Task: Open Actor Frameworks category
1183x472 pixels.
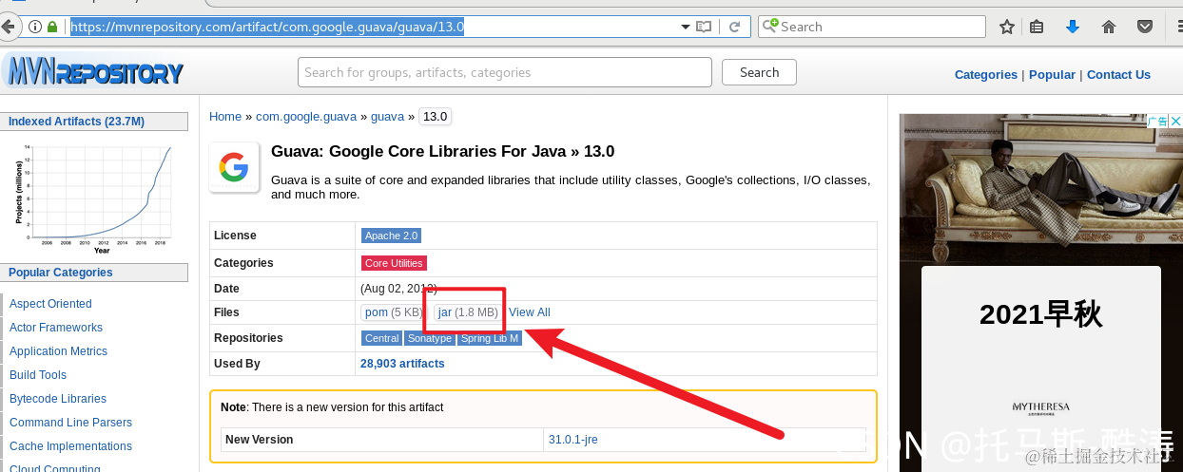Action: (56, 328)
